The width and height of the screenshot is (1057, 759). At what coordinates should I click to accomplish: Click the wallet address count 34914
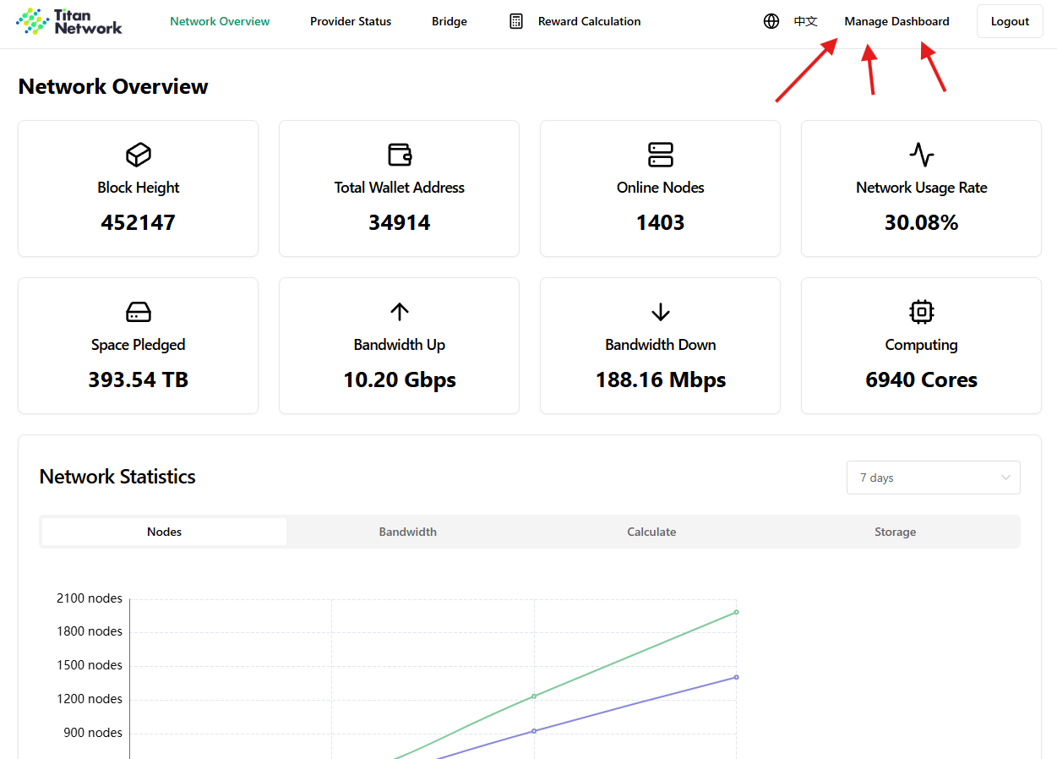point(400,222)
